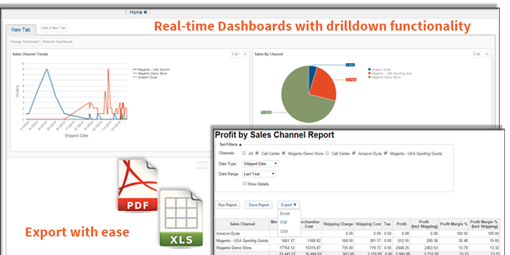Untick the checked Call Center checkbox
Screen dimensions: 510x255
(x=258, y=153)
